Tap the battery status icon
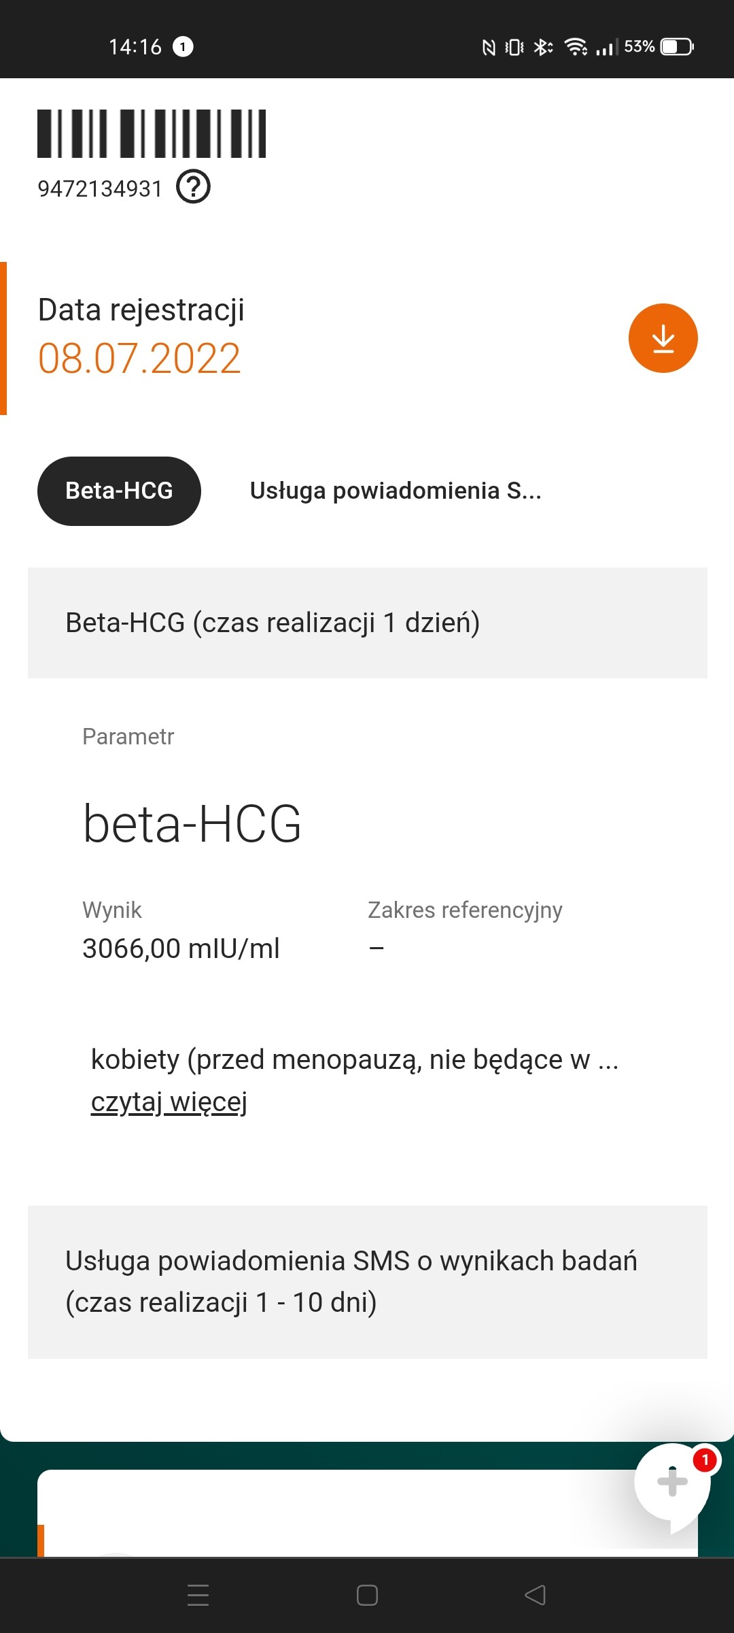 click(677, 46)
